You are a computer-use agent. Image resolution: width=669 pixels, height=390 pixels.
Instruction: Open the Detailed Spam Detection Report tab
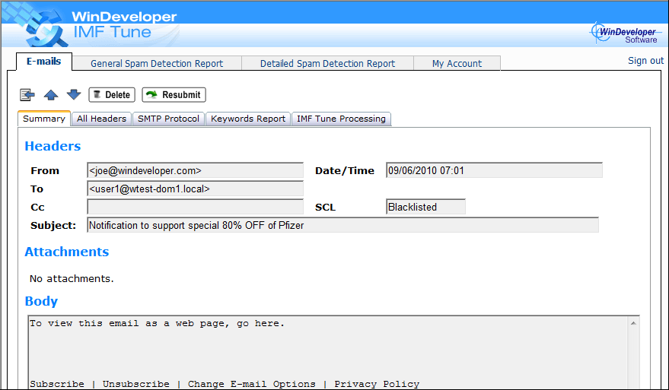pos(327,63)
